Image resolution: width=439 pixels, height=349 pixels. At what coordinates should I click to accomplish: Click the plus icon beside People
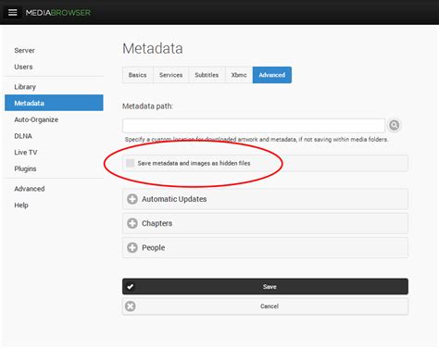[x=132, y=247]
